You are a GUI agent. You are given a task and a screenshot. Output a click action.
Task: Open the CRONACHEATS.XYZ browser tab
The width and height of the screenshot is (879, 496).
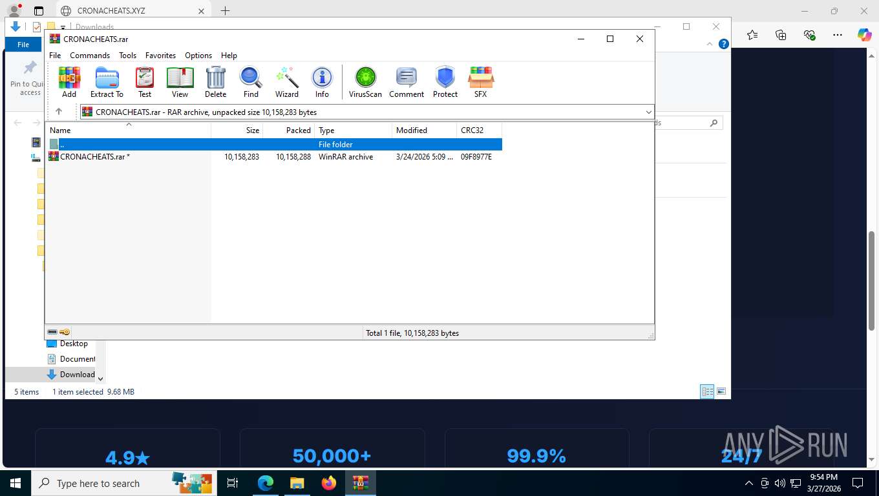coord(133,11)
